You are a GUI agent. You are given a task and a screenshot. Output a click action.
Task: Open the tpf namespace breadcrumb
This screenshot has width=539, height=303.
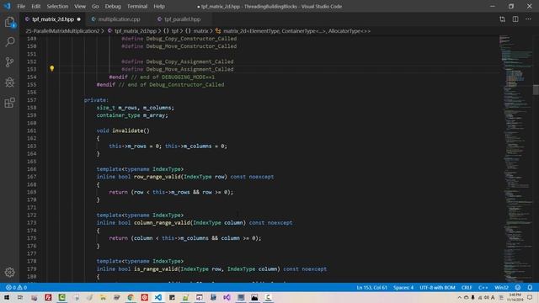[174, 31]
